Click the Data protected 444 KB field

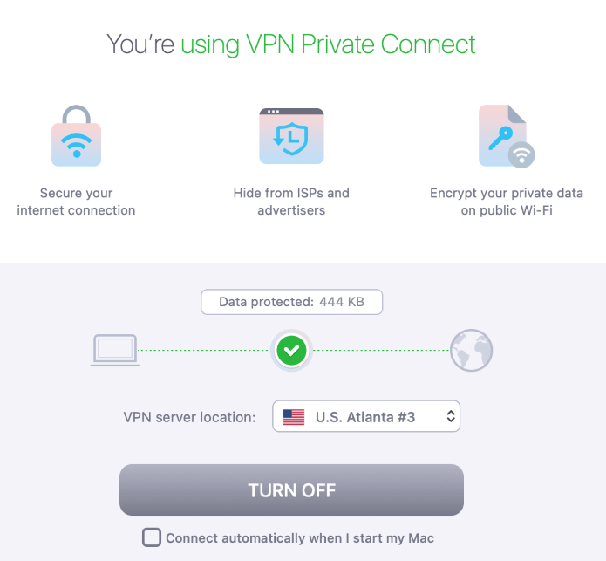[x=292, y=302]
